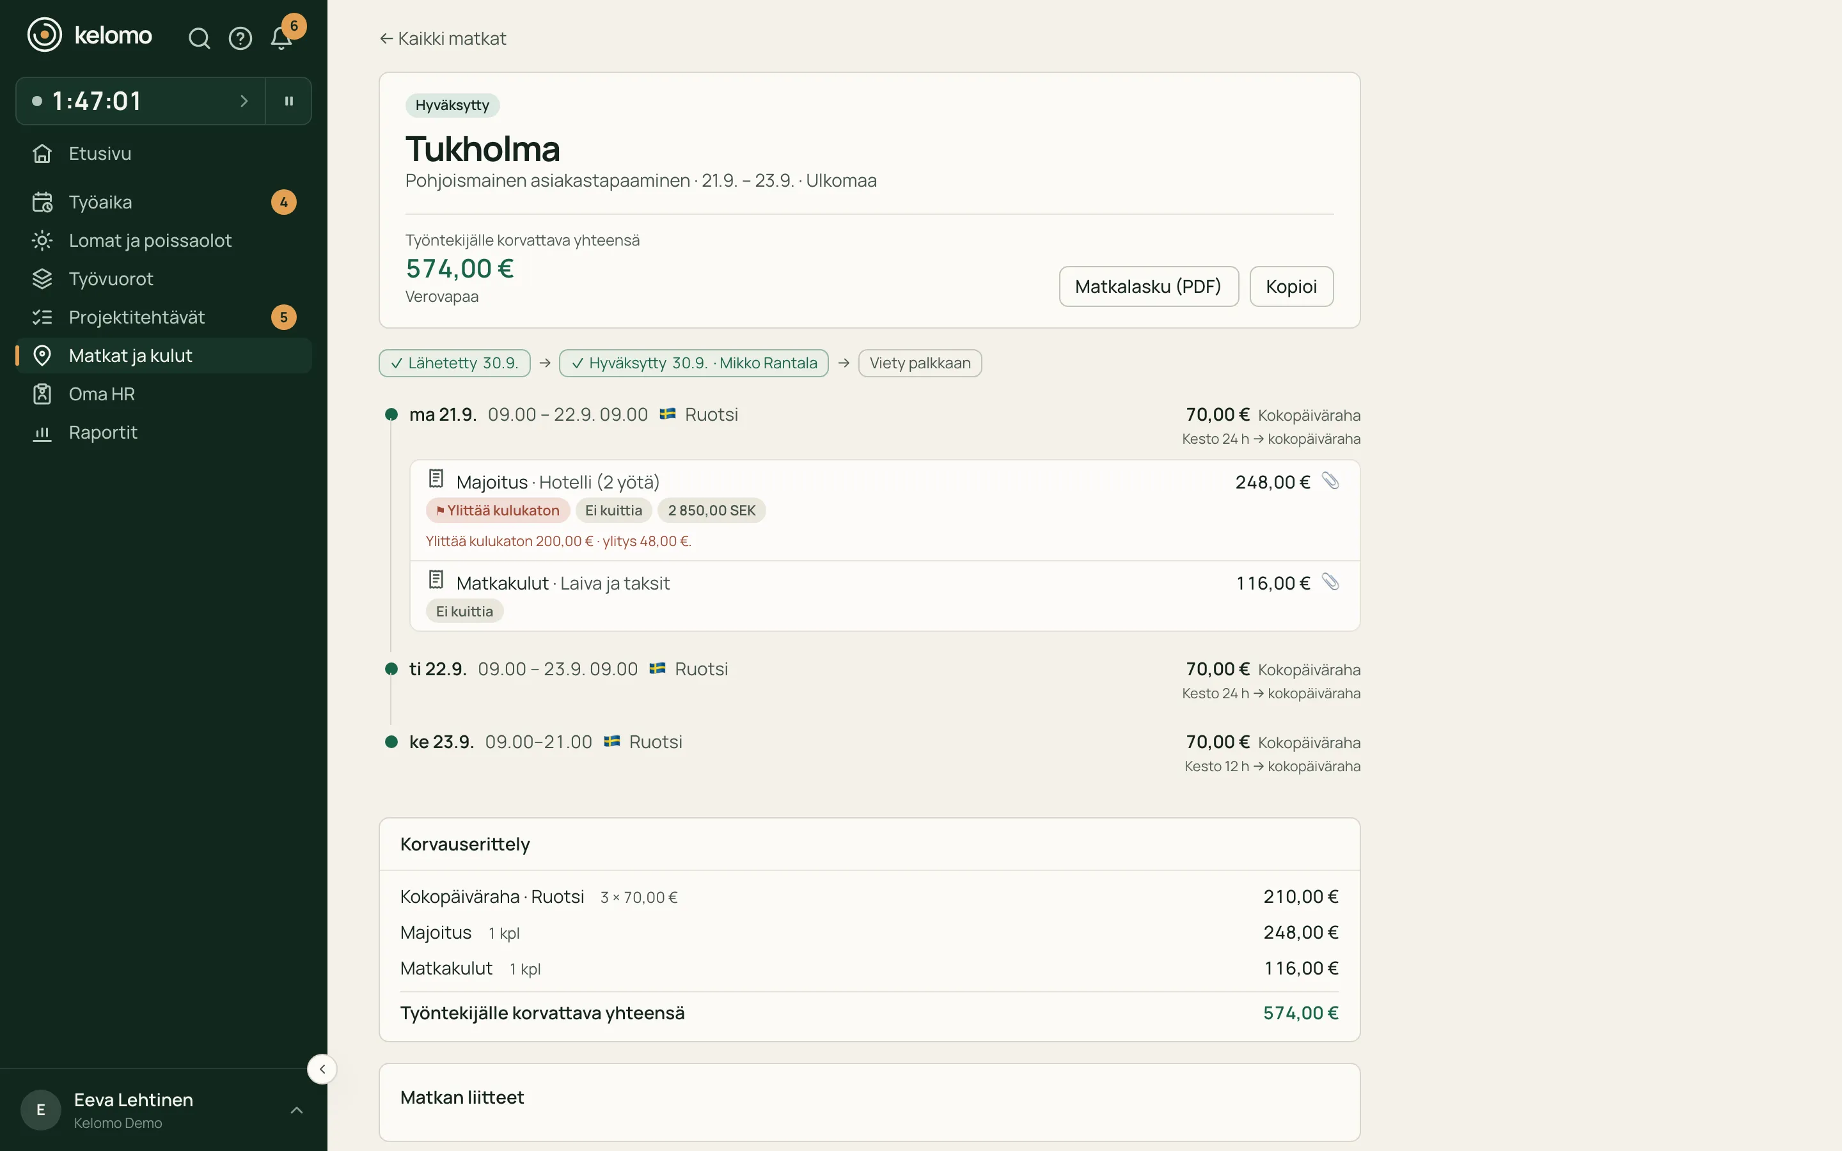Click Hyväksytty status badge above Tukholma
This screenshot has height=1151, width=1842.
click(x=452, y=105)
